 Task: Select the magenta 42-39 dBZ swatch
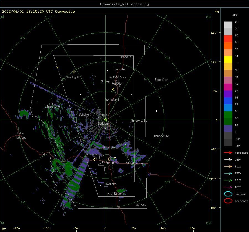point(228,87)
